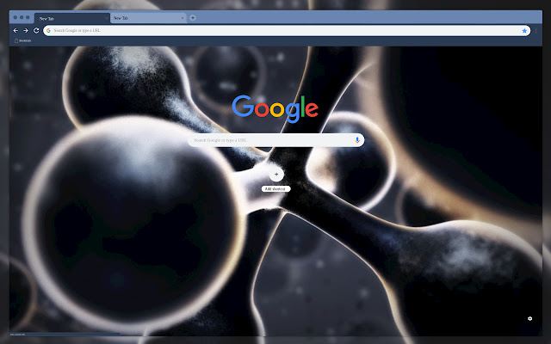The height and width of the screenshot is (344, 551).
Task: Click the Add shortcut label
Action: pyautogui.click(x=275, y=189)
